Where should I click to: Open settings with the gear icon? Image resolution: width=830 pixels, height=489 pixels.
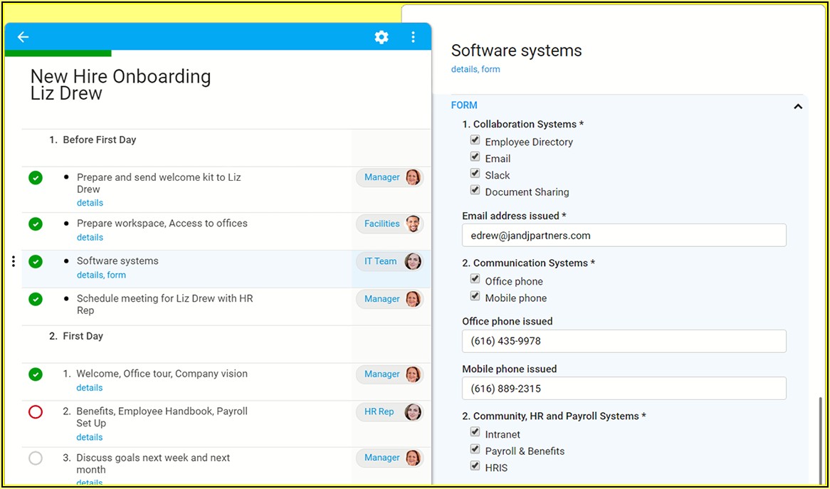click(x=382, y=37)
